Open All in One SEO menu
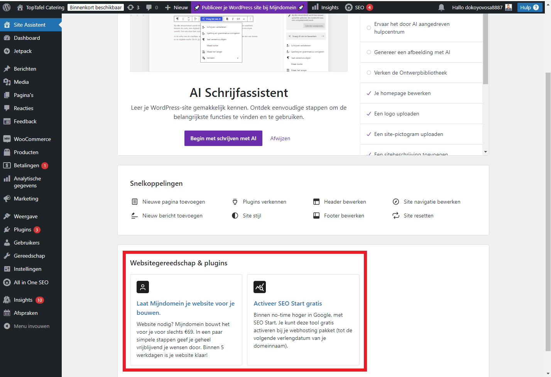551x377 pixels. click(31, 282)
